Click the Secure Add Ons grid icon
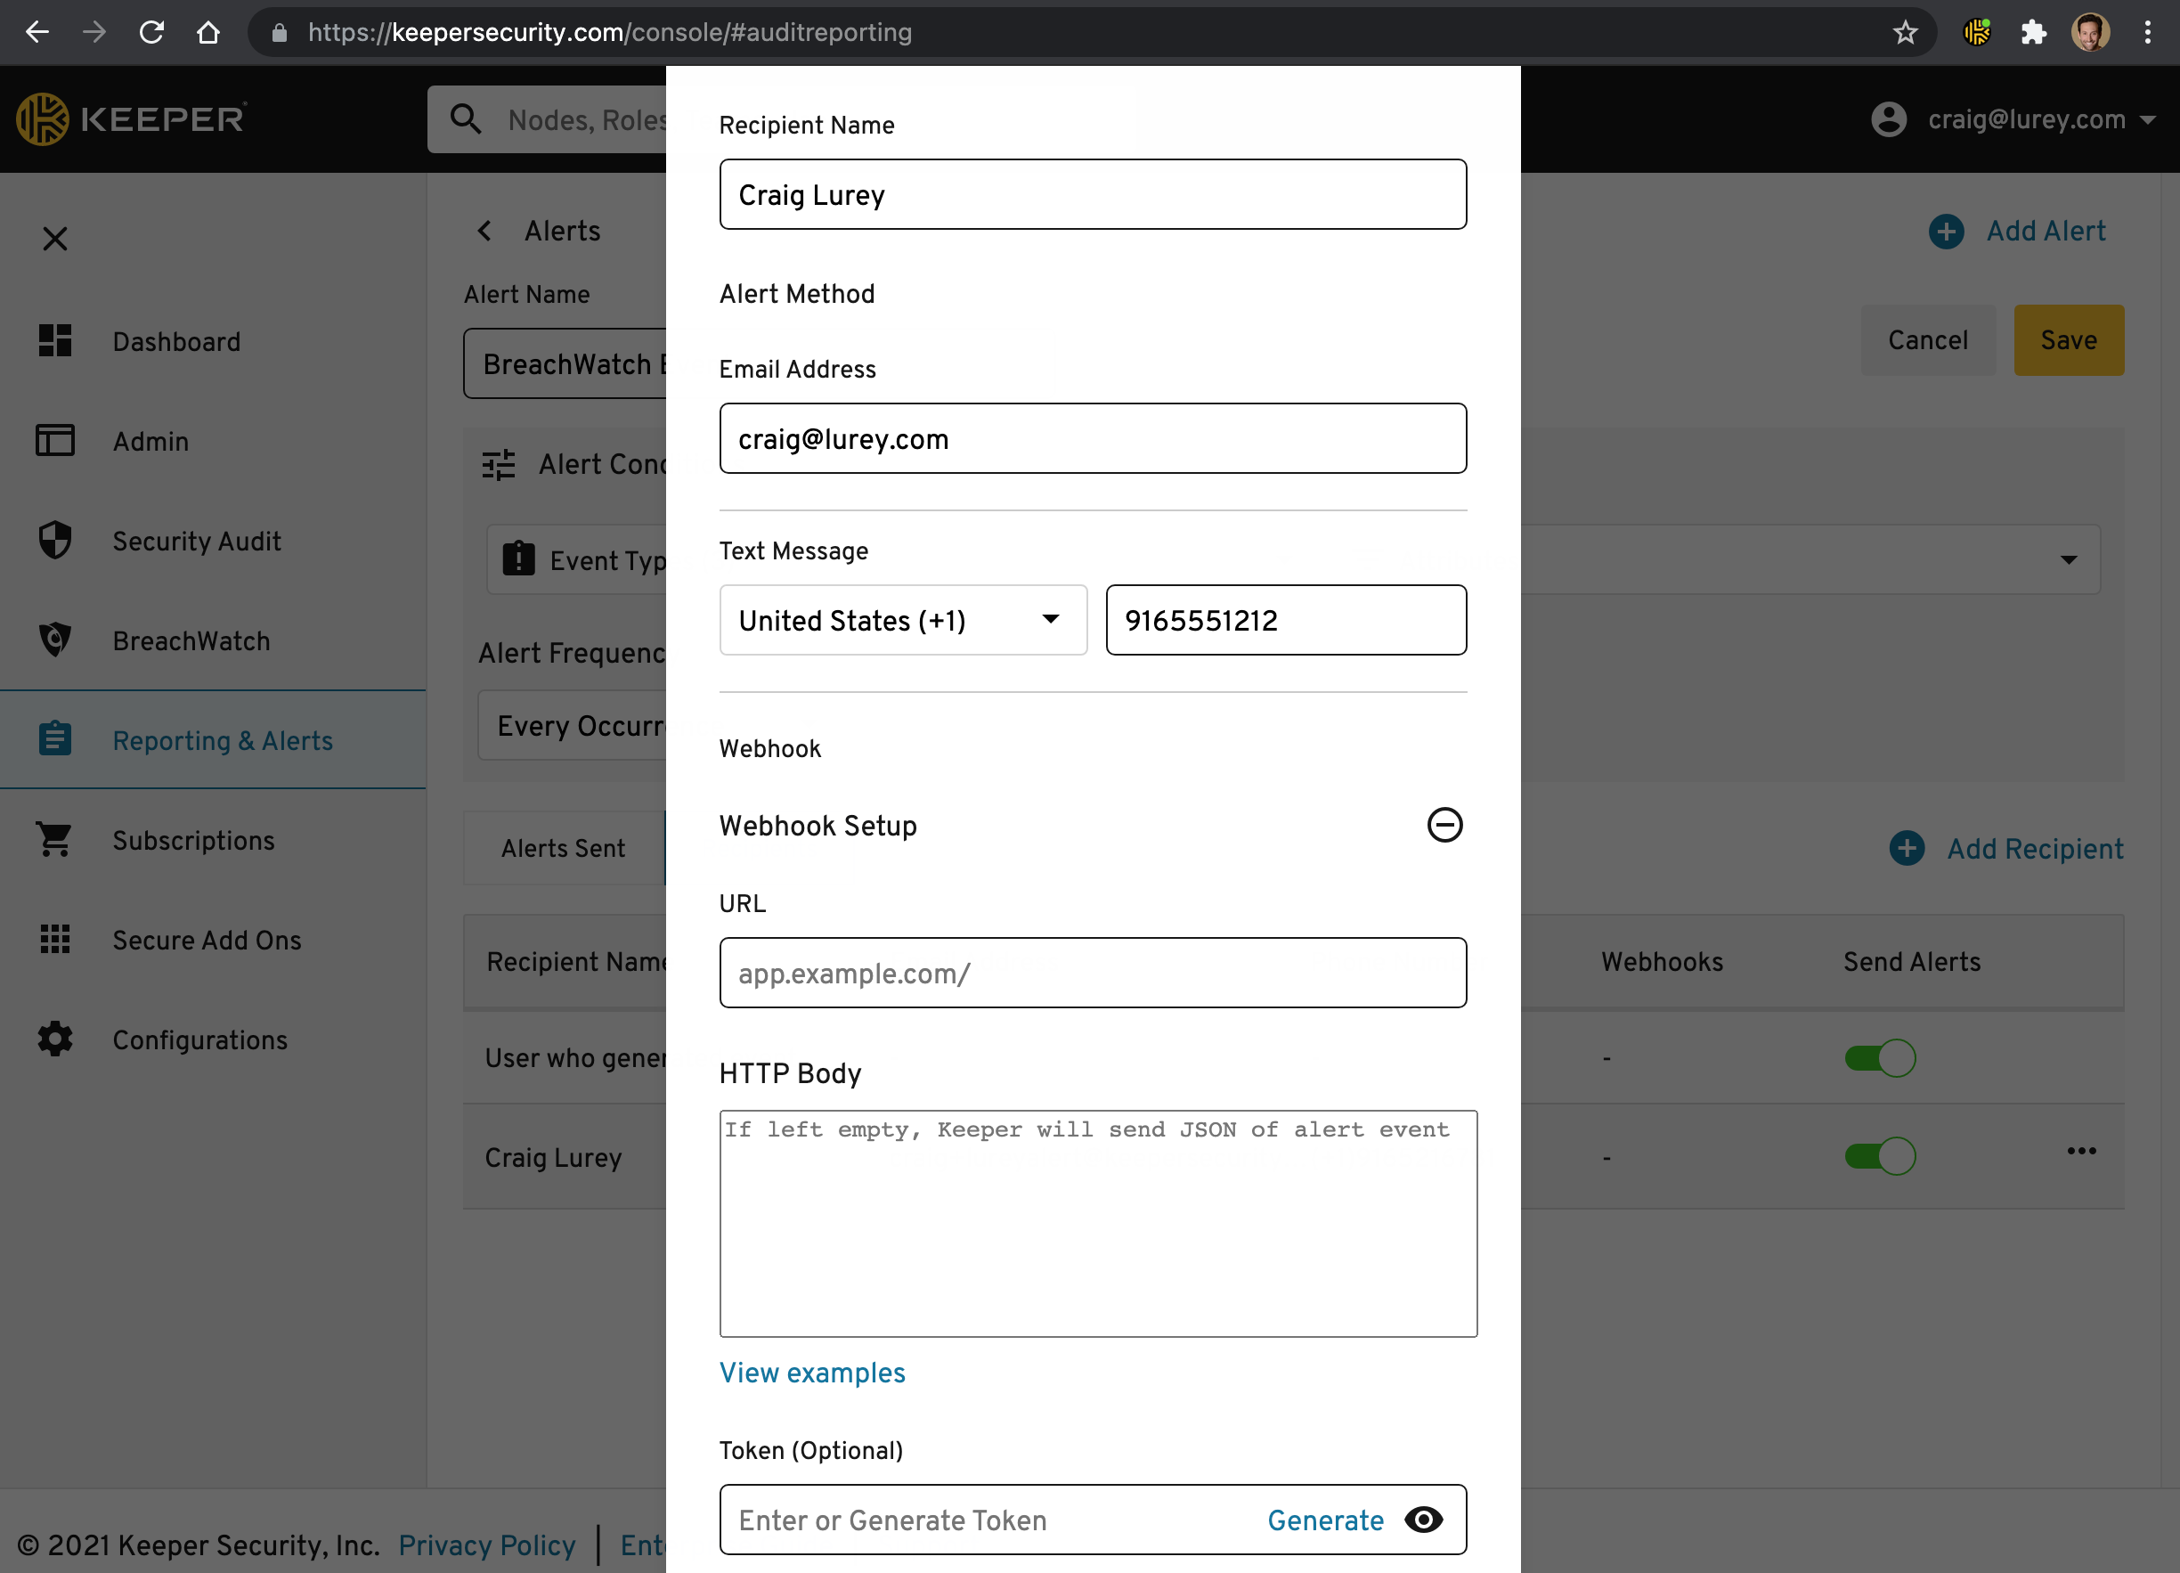 pos(55,940)
